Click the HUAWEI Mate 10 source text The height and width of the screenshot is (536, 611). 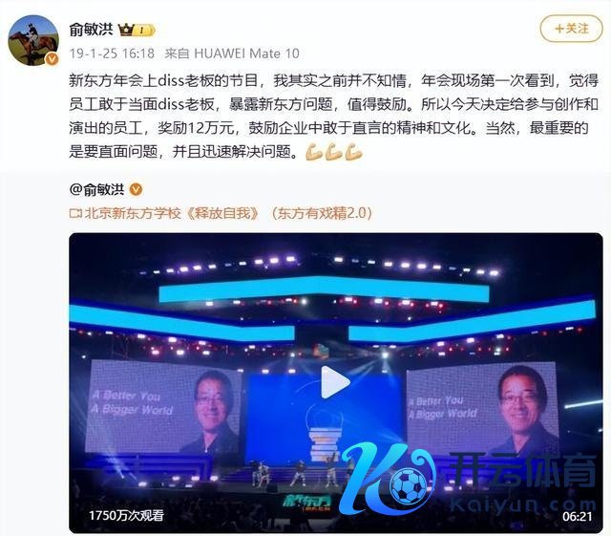(x=246, y=54)
